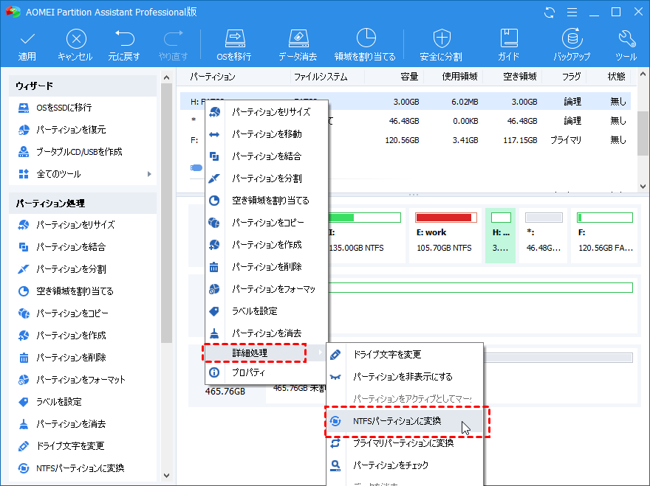Viewport: 650px width, 486px height.
Task: Click the 120.56GB capacity cell
Action: pos(402,140)
